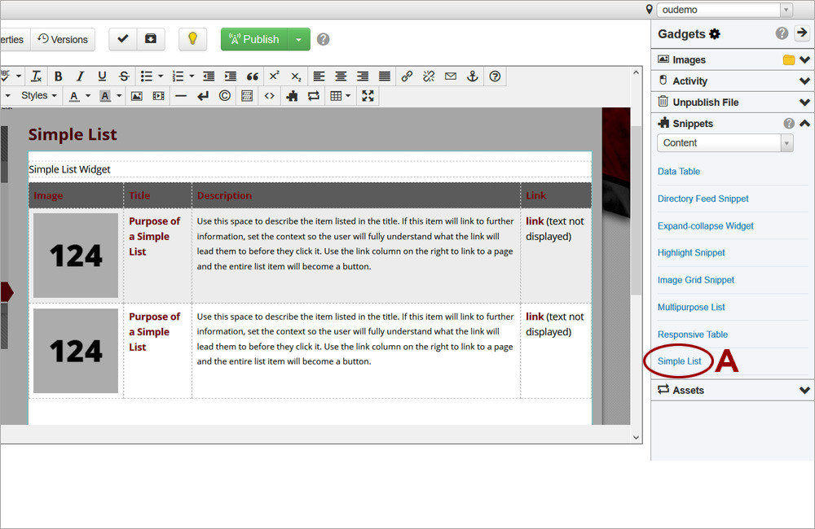Screen dimensions: 815x529
Task: Open help icon in the Gadgets header
Action: pyautogui.click(x=782, y=33)
